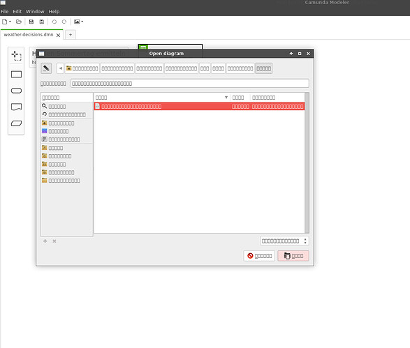Choose the Business Knowledge Model shape tool
This screenshot has height=348, width=410.
tap(16, 123)
